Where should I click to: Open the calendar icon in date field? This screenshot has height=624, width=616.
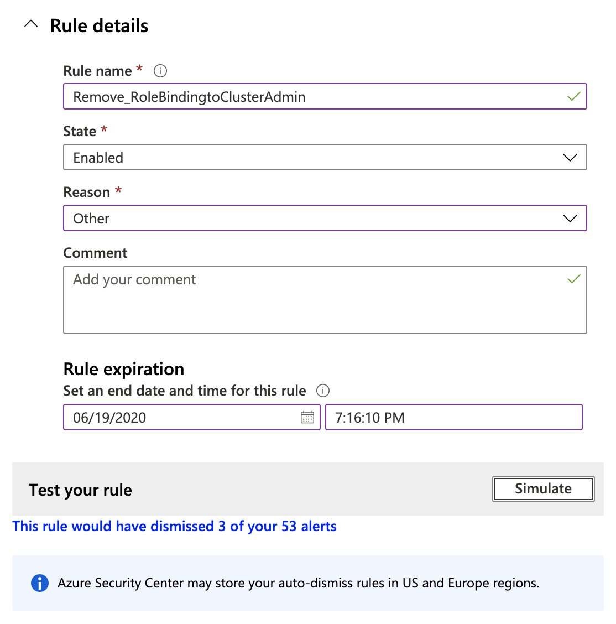[307, 418]
